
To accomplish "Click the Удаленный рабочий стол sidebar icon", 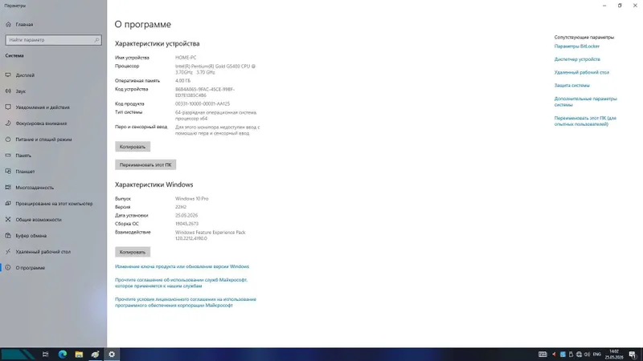I will click(8, 252).
